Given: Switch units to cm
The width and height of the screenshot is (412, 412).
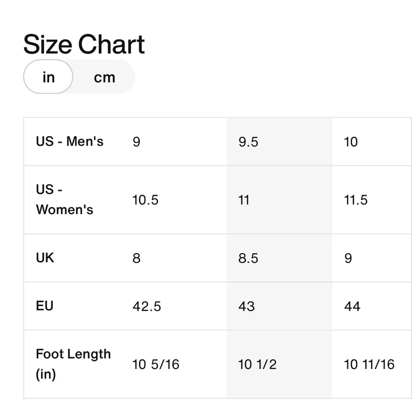Looking at the screenshot, I should click(x=104, y=77).
